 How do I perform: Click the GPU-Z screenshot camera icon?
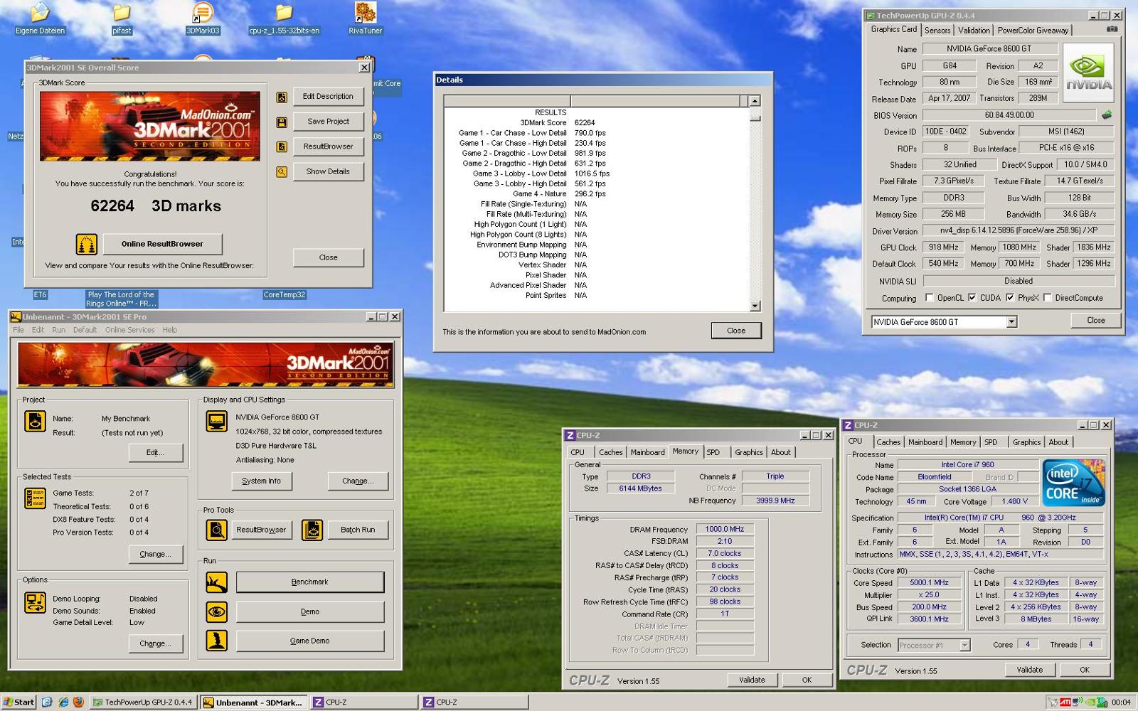coord(1112,29)
